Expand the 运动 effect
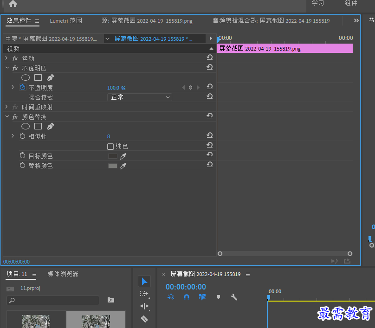 [x=6, y=58]
